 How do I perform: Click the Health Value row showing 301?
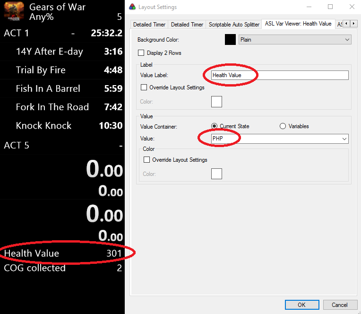coord(62,253)
